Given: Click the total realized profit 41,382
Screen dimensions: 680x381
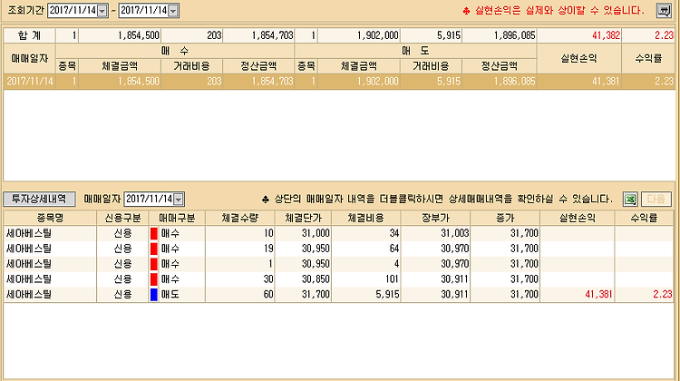Looking at the screenshot, I should (x=606, y=35).
